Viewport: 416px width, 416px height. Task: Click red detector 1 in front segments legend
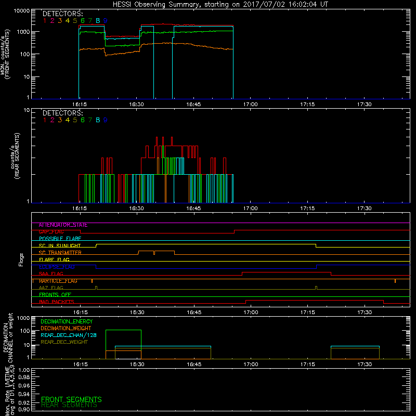45,21
